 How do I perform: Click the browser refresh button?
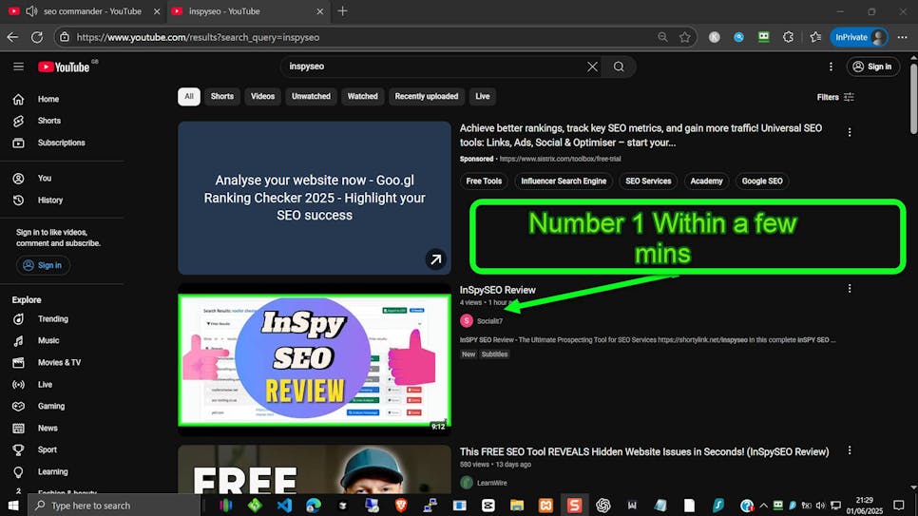37,37
